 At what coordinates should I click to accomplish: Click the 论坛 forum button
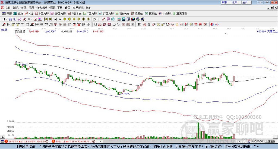click(x=236, y=2)
